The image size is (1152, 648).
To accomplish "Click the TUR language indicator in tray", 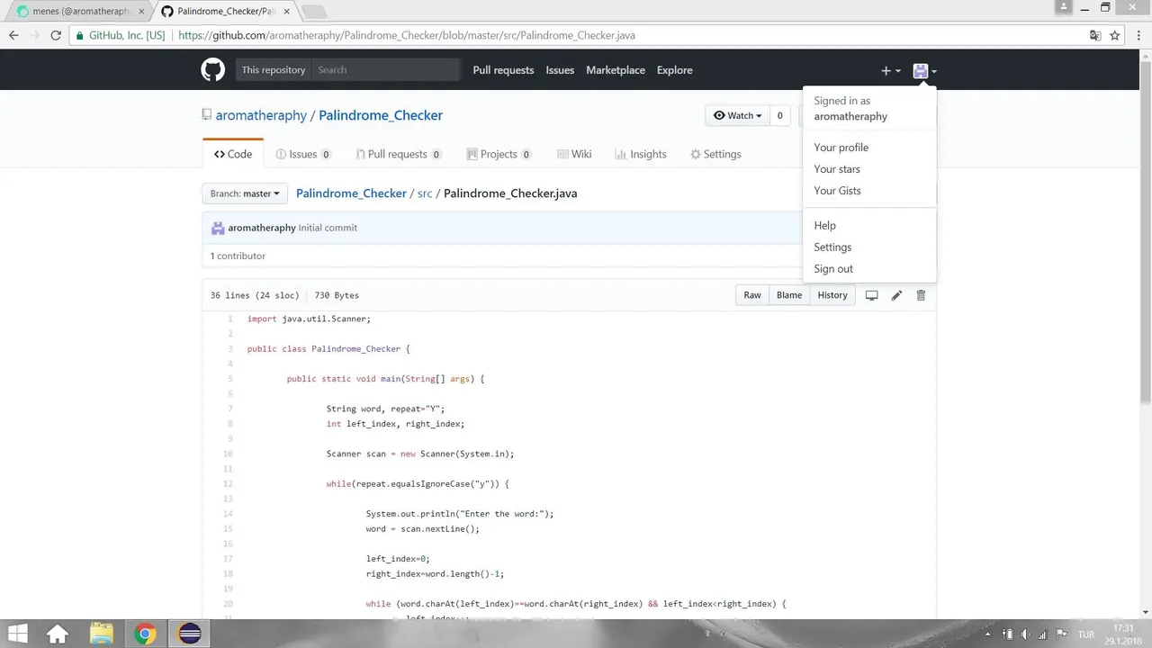I will (x=1086, y=634).
